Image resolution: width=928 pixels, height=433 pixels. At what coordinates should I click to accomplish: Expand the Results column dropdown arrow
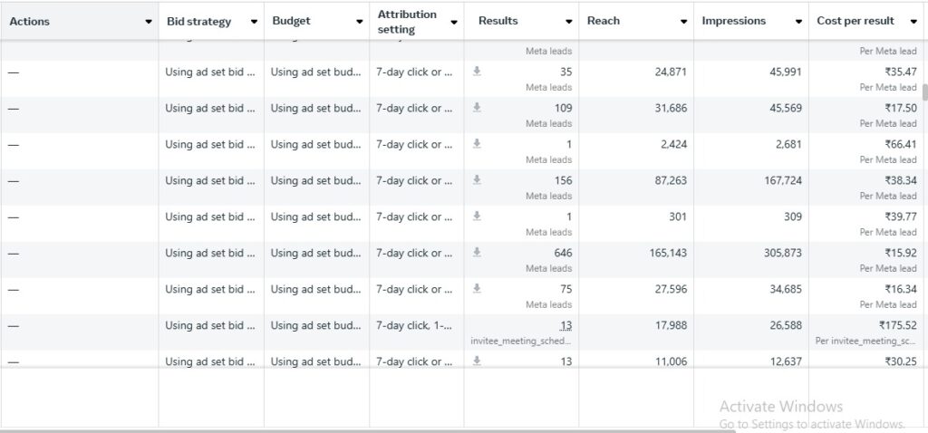coord(568,22)
